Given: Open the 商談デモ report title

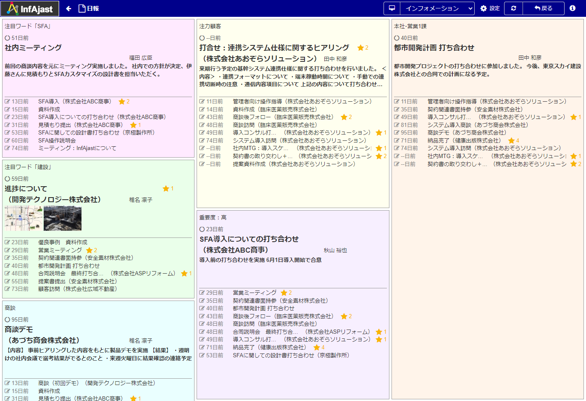Looking at the screenshot, I should coord(18,330).
